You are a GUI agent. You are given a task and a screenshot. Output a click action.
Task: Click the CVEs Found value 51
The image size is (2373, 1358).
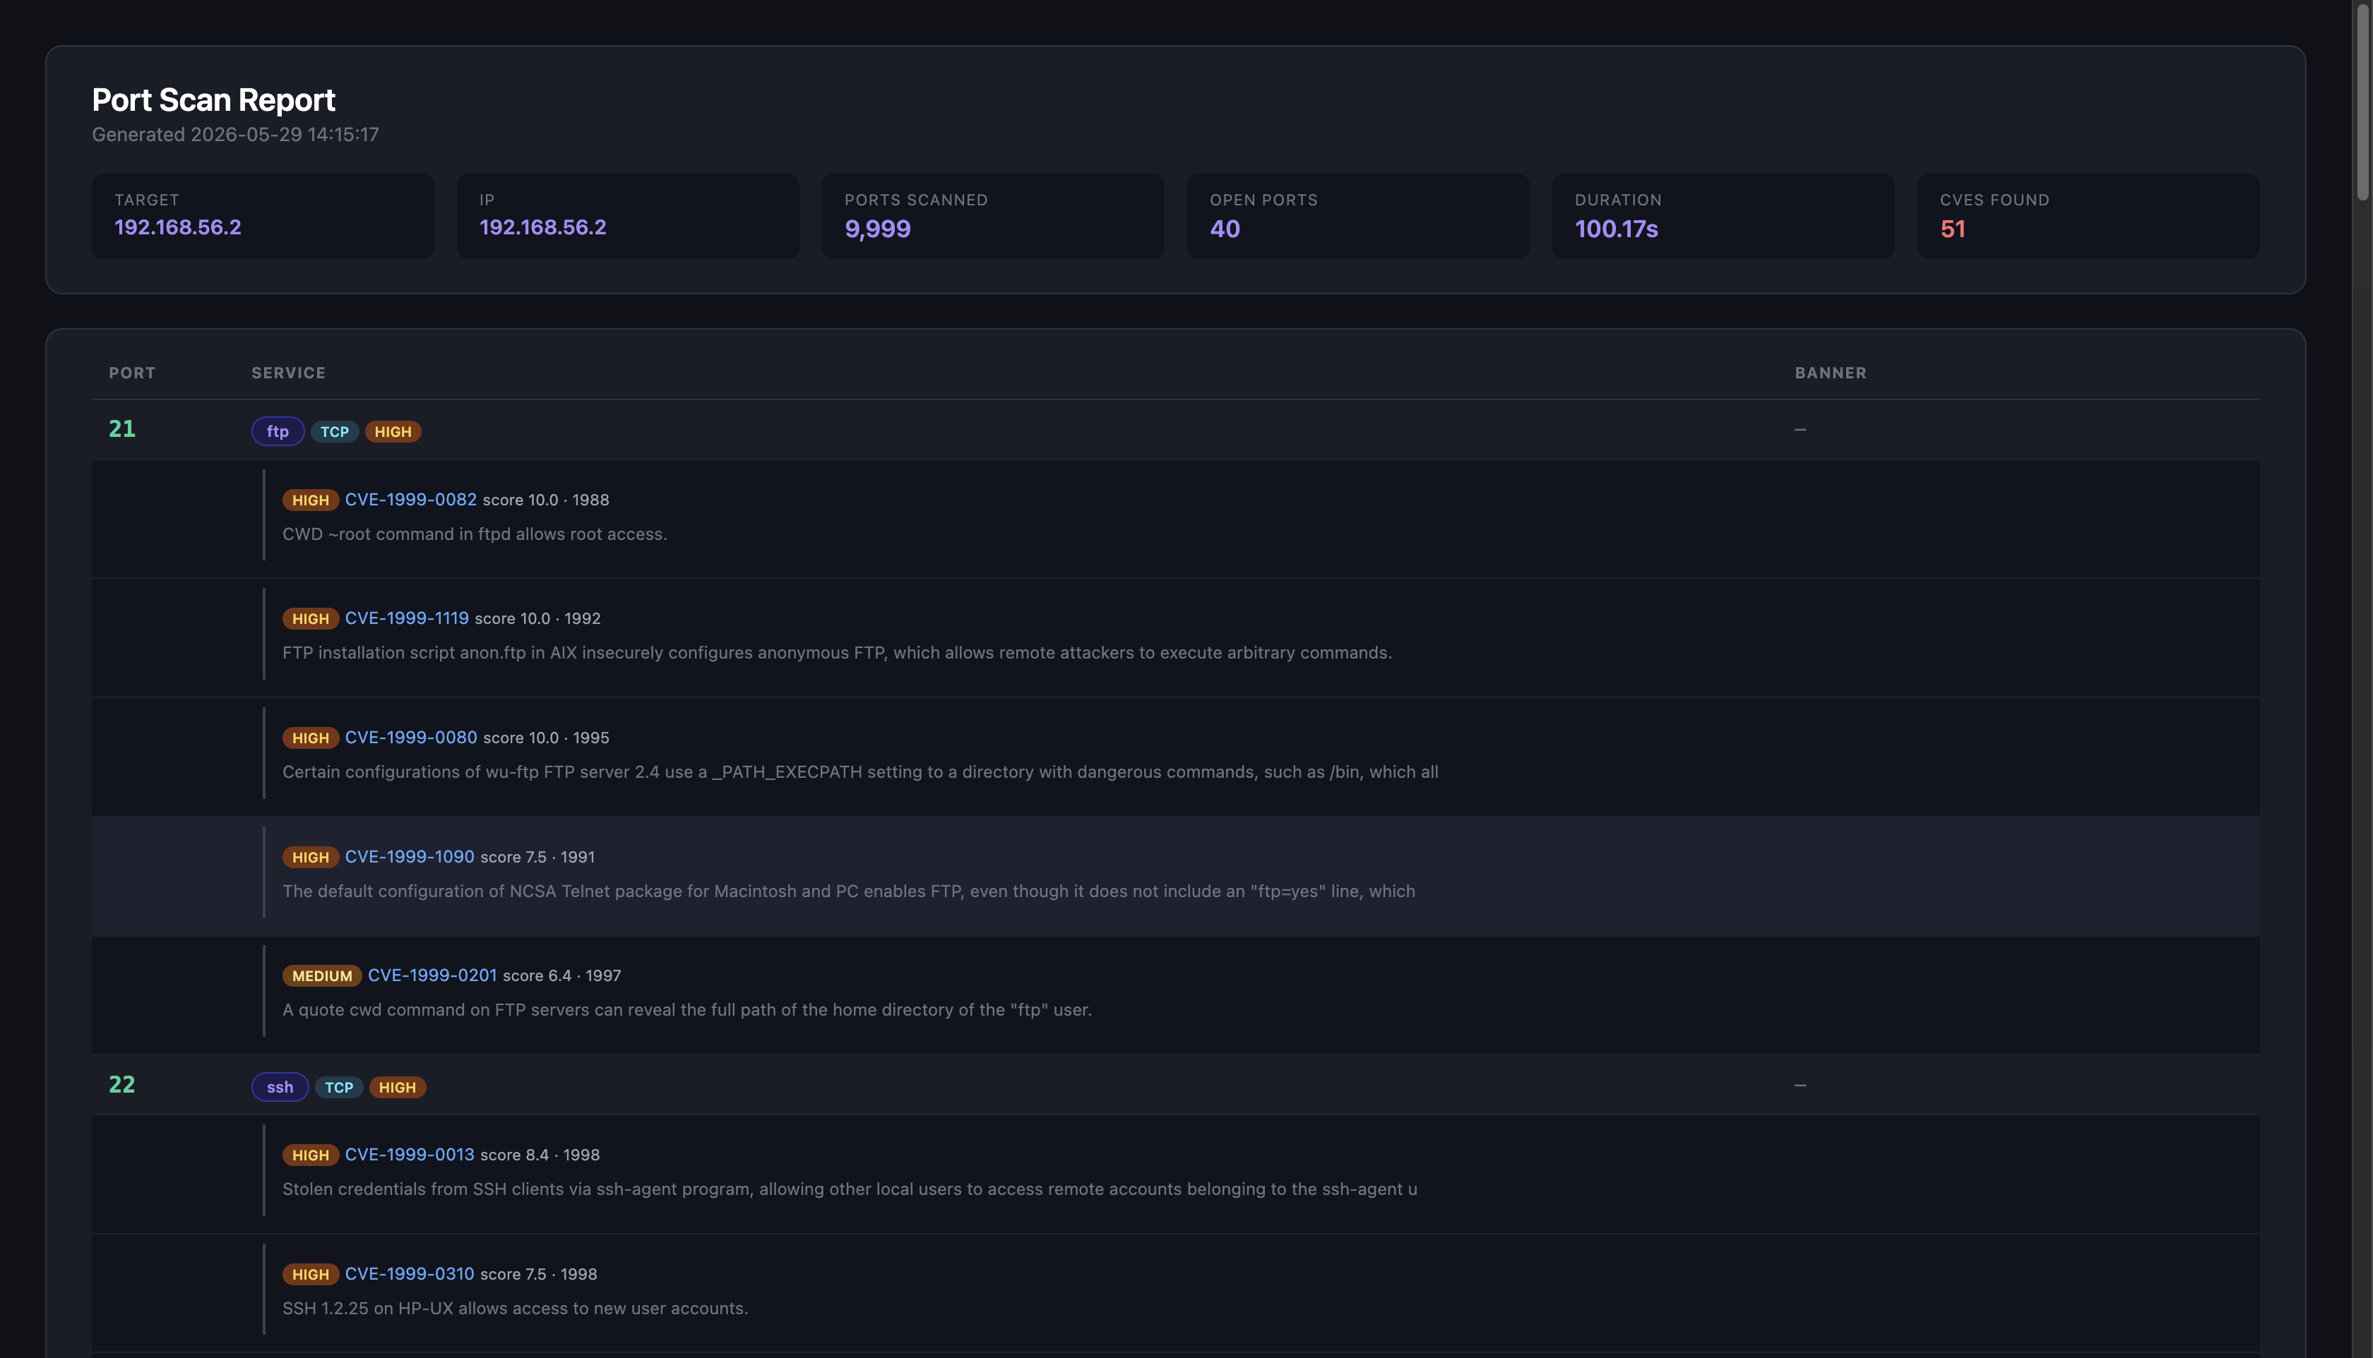1953,229
